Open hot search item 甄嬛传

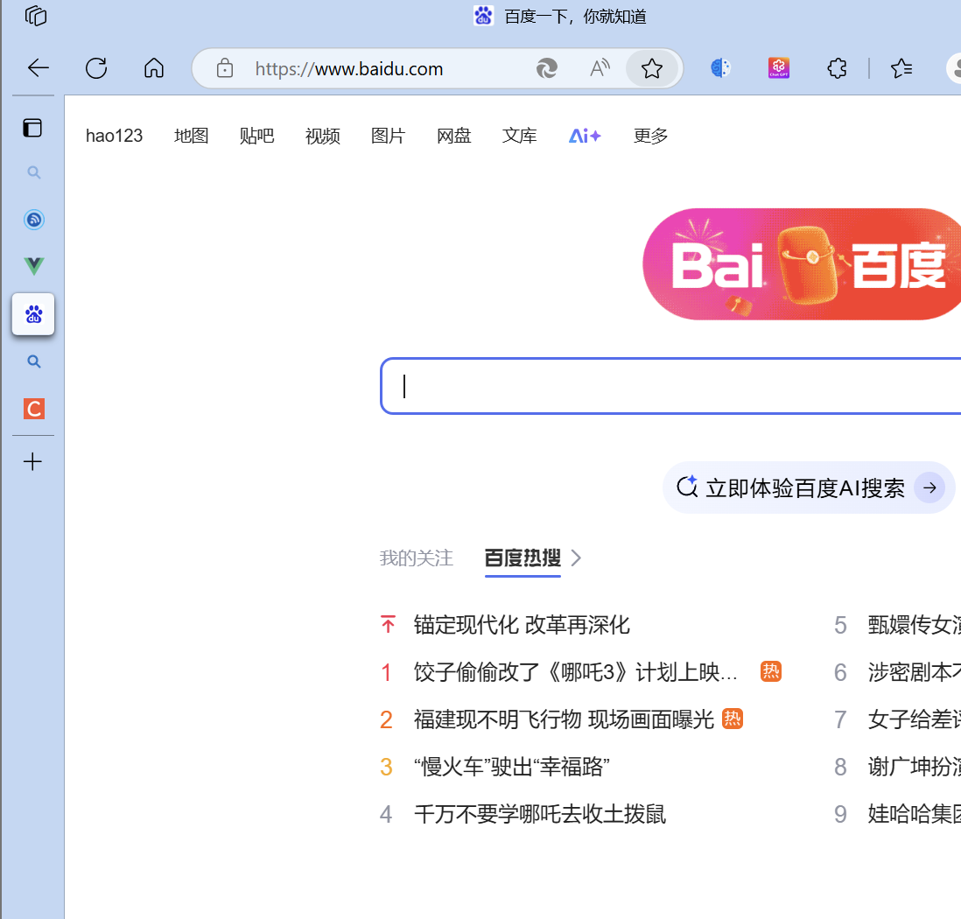[914, 625]
